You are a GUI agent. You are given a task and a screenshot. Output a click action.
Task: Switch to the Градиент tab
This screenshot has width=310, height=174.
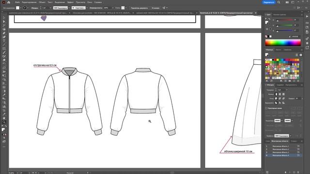coord(280,85)
